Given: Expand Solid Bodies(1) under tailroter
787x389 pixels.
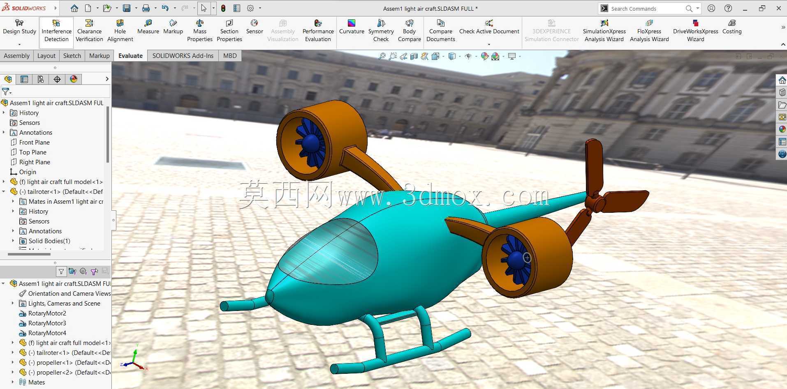Looking at the screenshot, I should point(13,241).
